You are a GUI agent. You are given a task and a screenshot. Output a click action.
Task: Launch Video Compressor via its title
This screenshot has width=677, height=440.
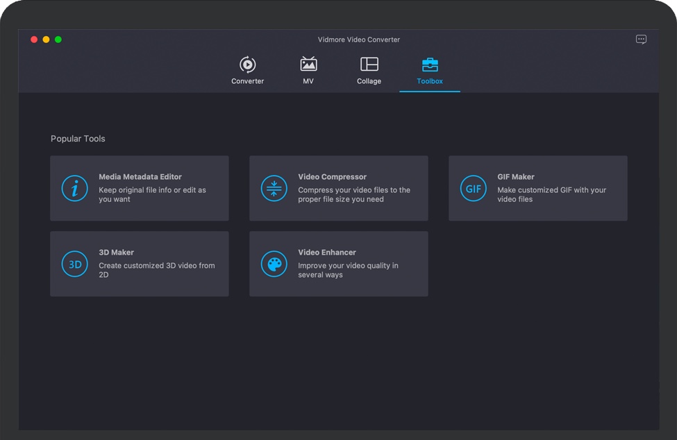(x=332, y=177)
